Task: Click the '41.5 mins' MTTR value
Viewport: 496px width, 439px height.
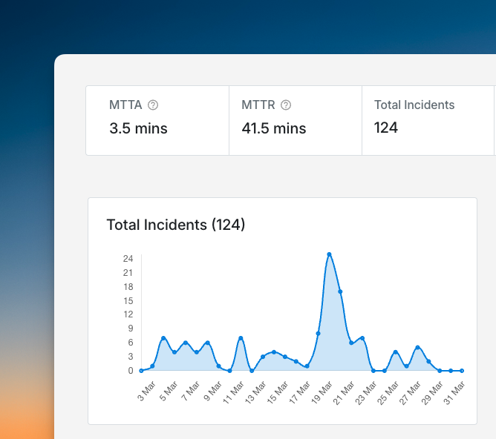Action: pos(274,128)
